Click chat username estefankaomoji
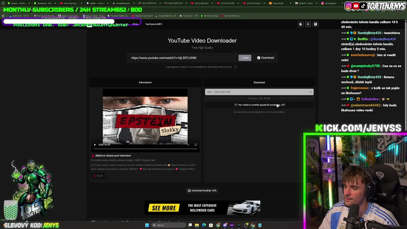 (x=362, y=55)
